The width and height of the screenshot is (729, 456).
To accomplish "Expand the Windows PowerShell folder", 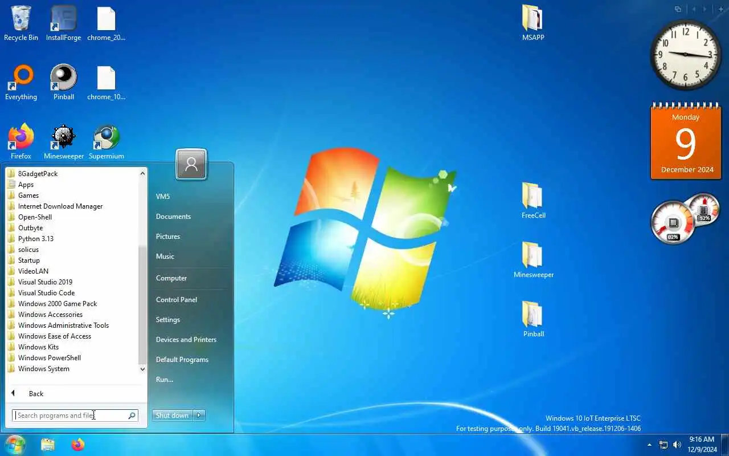I will [x=72, y=357].
